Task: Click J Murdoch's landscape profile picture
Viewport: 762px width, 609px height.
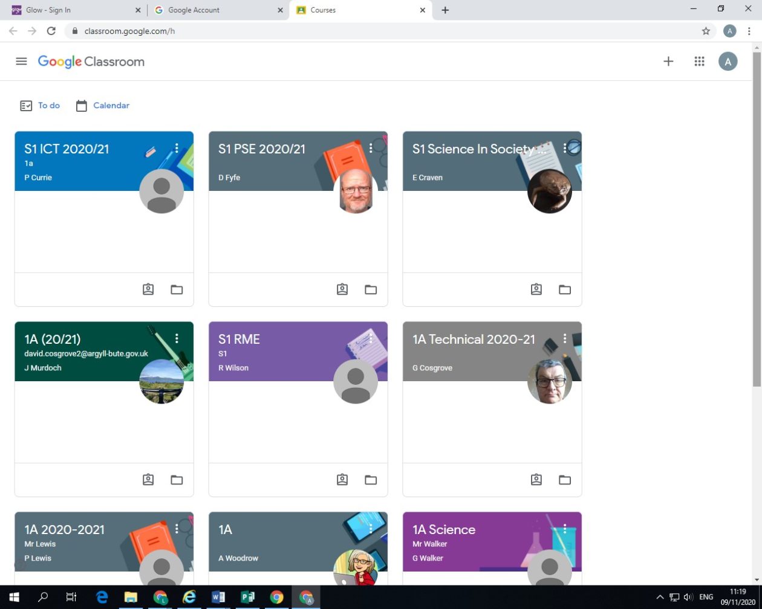Action: (x=161, y=381)
